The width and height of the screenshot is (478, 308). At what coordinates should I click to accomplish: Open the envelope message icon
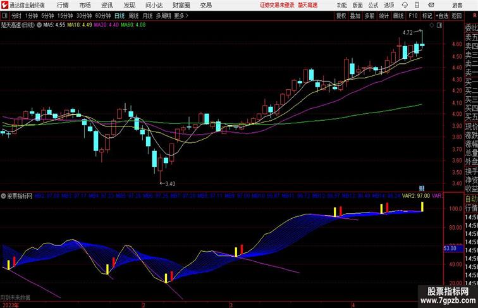[x=431, y=5]
